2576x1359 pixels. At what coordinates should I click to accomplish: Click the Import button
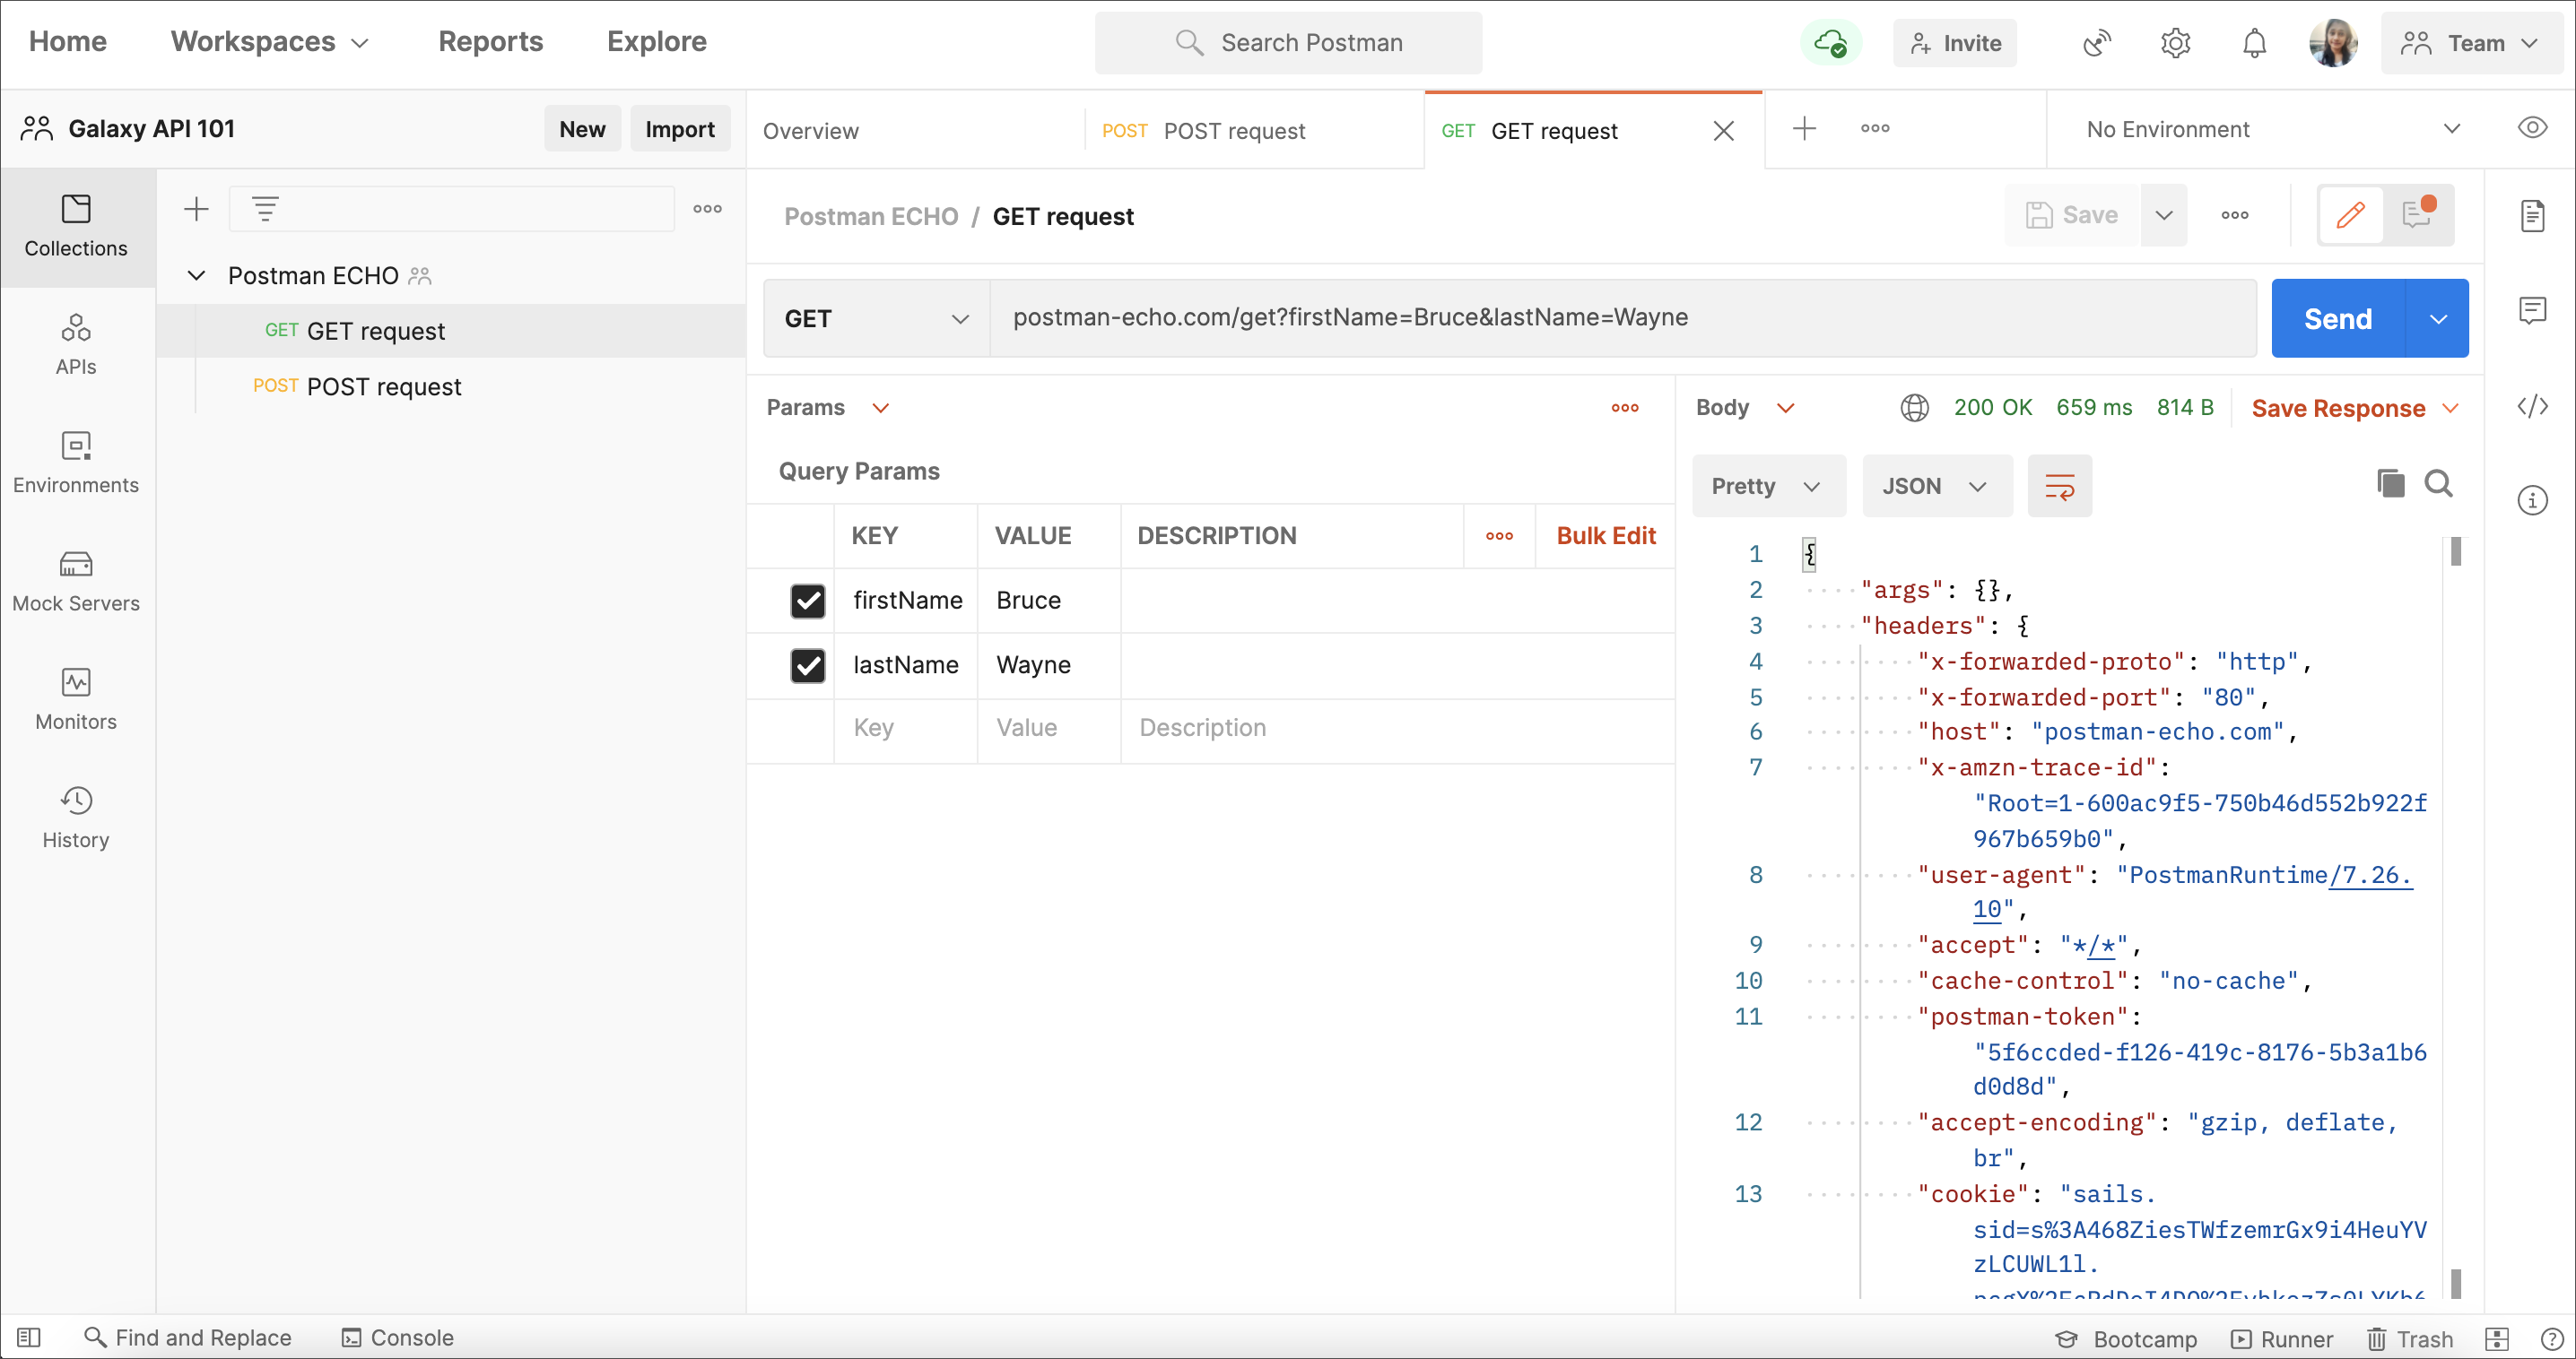coord(680,129)
